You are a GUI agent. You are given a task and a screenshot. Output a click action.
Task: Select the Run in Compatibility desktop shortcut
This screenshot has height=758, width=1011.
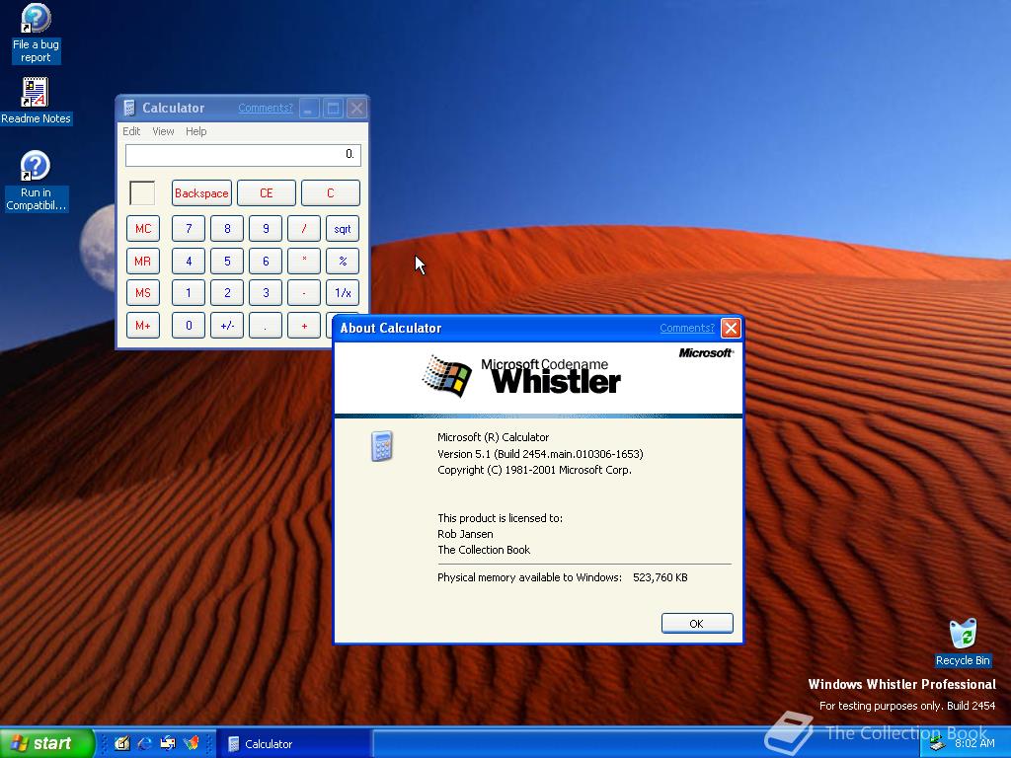[36, 182]
